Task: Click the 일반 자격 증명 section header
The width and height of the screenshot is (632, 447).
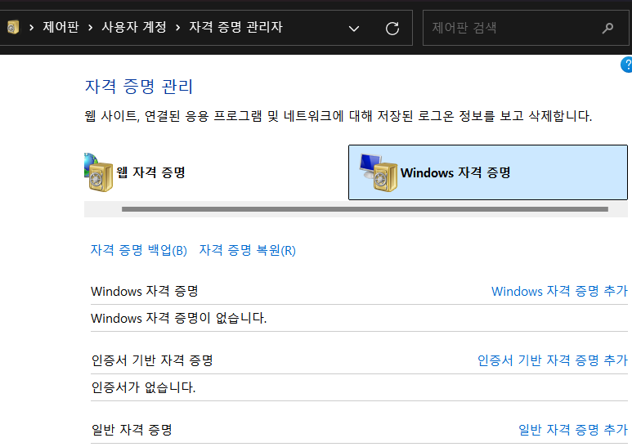Action: tap(132, 430)
